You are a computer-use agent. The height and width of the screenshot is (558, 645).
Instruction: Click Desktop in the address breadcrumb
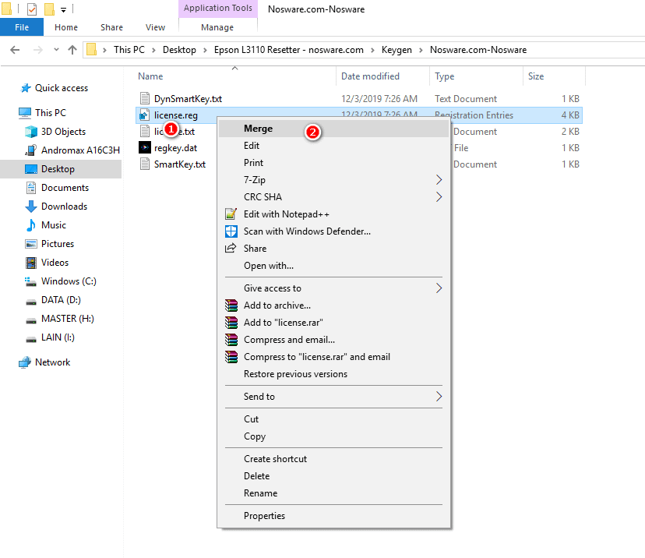(x=179, y=50)
